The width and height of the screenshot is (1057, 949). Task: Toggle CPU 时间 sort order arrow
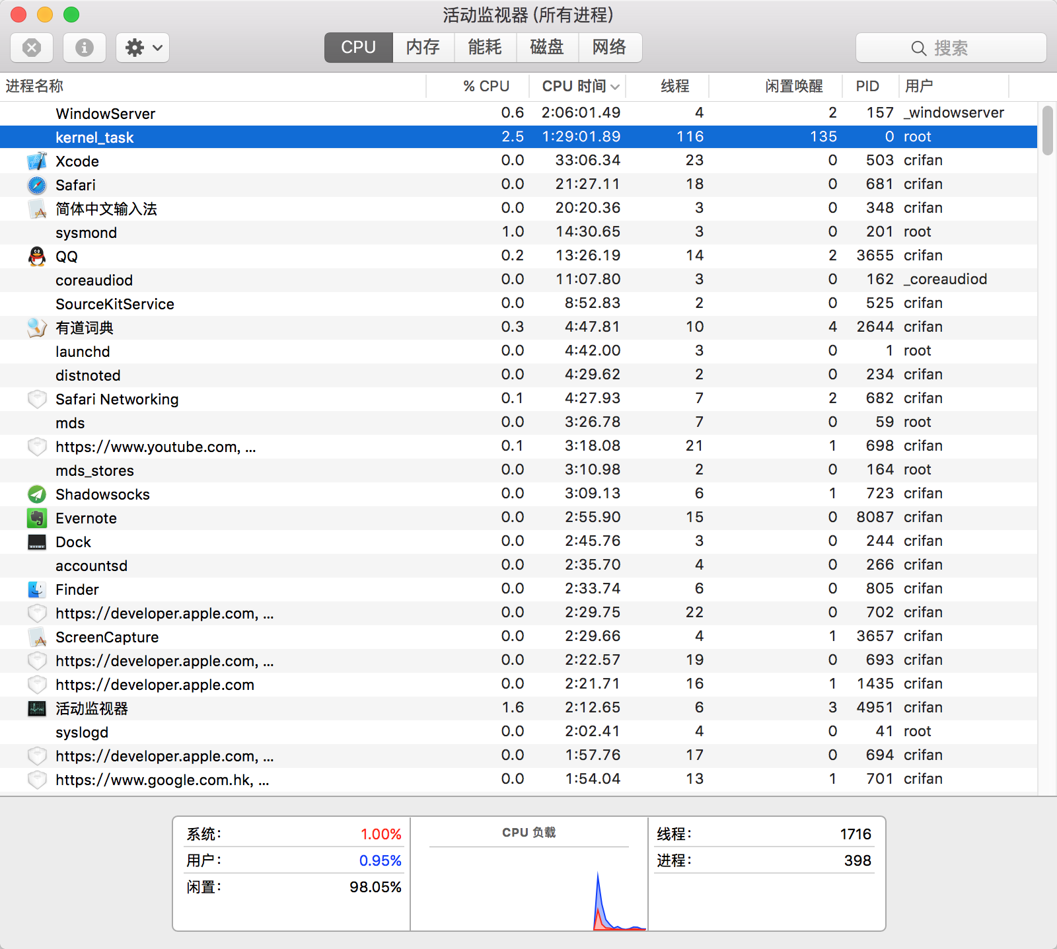pyautogui.click(x=615, y=87)
